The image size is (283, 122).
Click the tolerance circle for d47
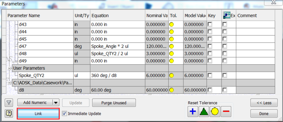pos(172,46)
